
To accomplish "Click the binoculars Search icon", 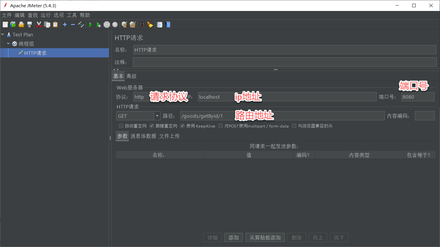I will click(x=142, y=25).
